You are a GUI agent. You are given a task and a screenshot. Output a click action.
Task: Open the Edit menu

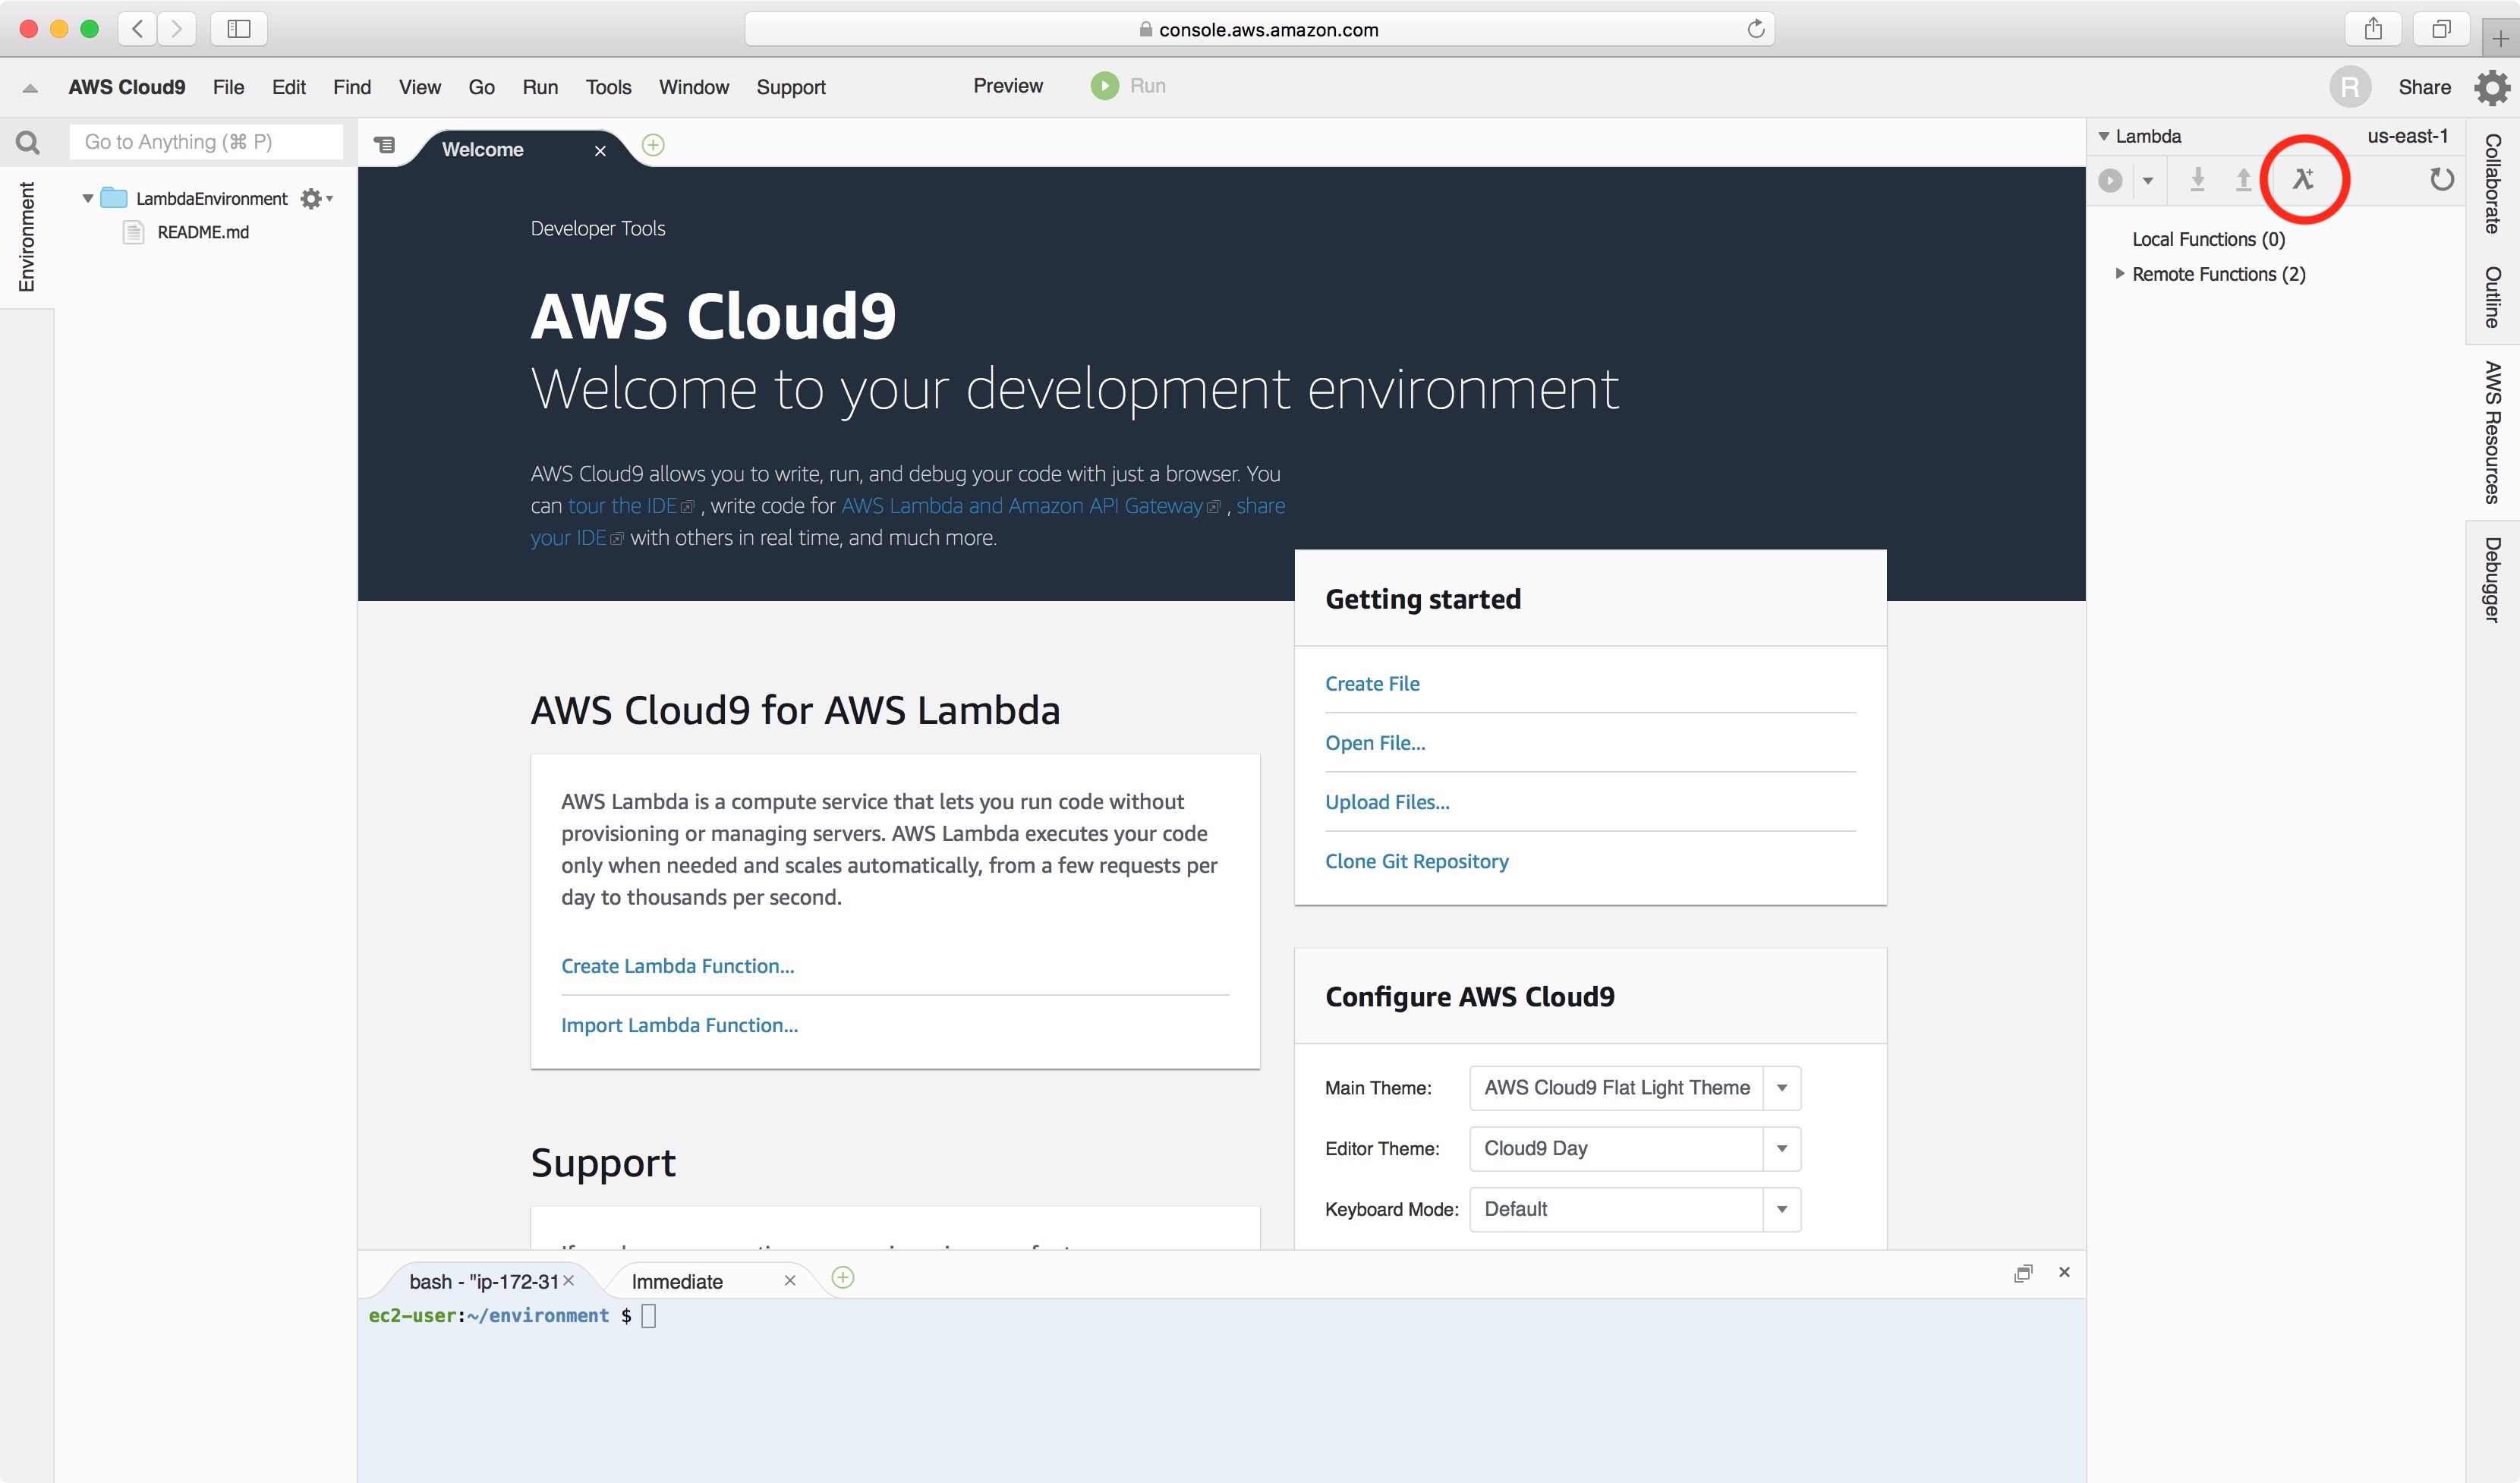[x=288, y=87]
